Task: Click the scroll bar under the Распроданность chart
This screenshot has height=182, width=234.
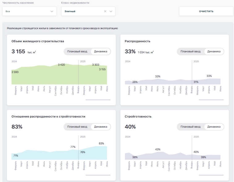Action: pyautogui.click(x=211, y=100)
